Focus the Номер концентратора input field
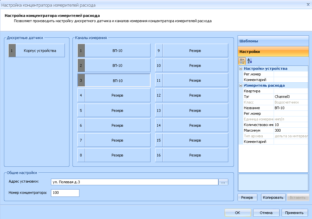 [65, 193]
